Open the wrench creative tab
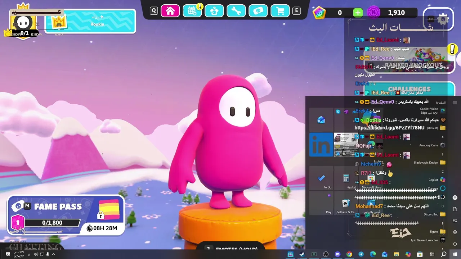461x259 pixels. coord(236,11)
